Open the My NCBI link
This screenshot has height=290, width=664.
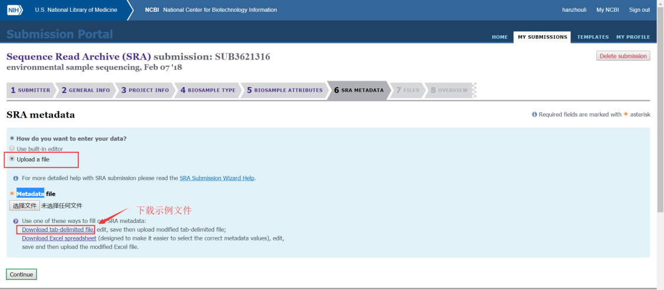608,10
